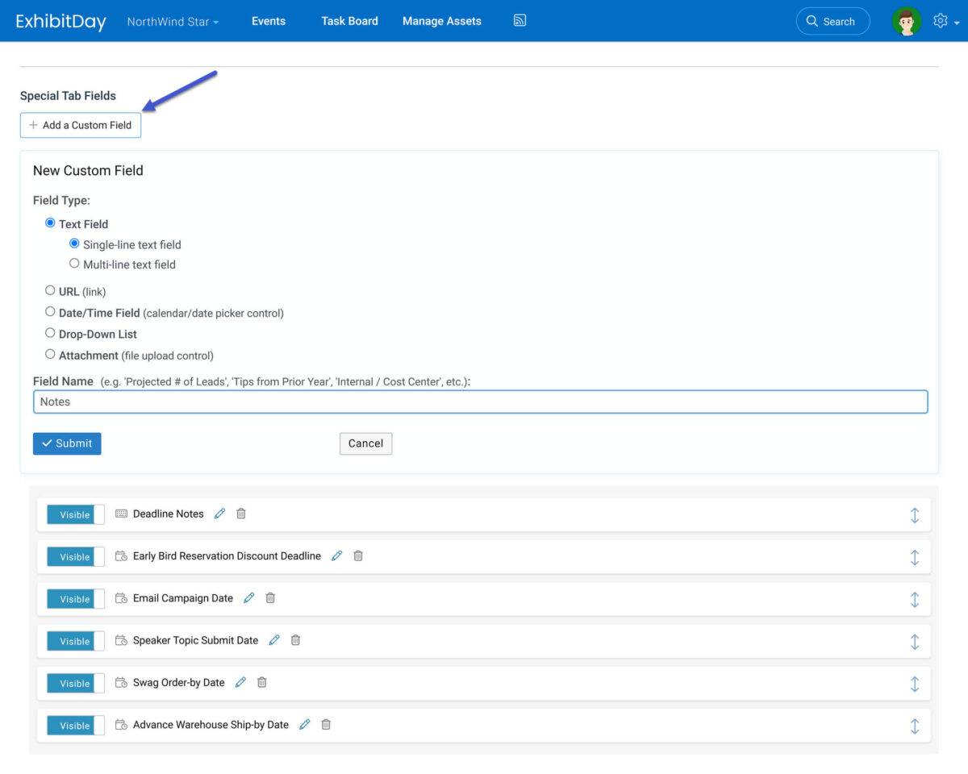Screen dimensions: 968x774
Task: Select the Multi-line text field option
Action: (74, 264)
